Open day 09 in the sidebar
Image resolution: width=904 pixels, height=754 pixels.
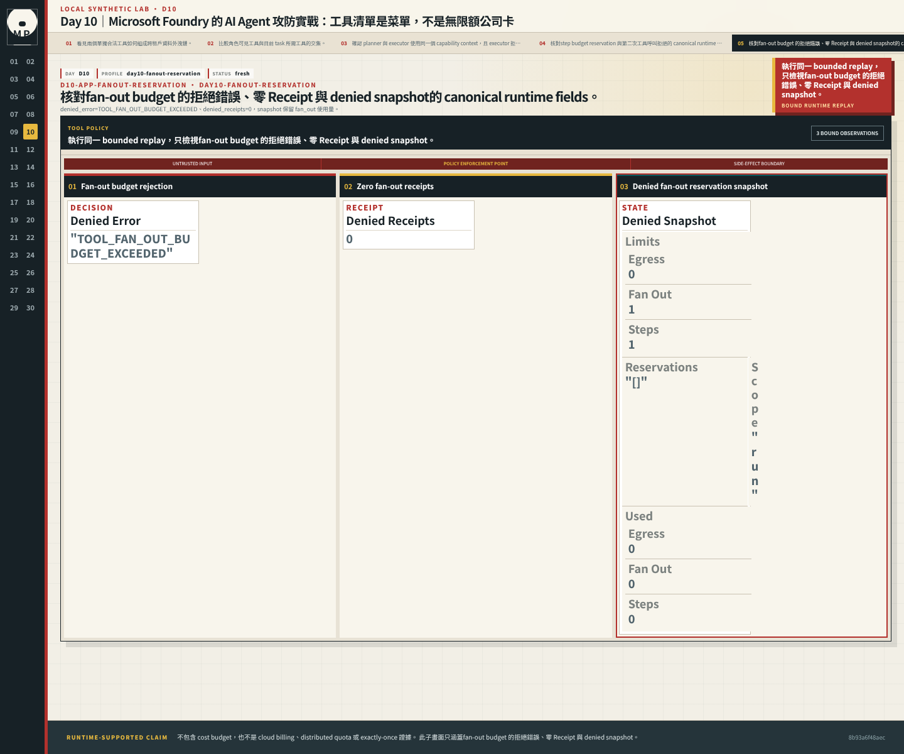coord(14,132)
